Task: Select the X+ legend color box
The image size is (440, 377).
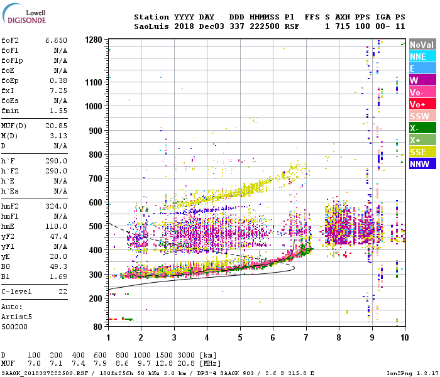Action: coord(422,139)
